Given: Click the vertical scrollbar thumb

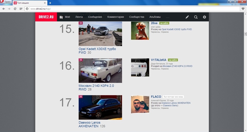Looking at the screenshot, I should pos(245,34).
